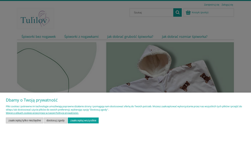Go to Jak dobrać rozmiar śpiworka?

tap(184, 37)
